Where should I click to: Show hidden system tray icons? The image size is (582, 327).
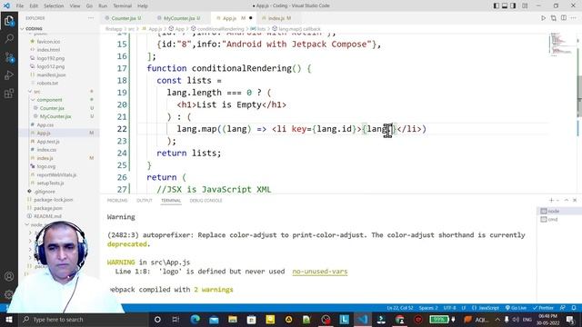point(497,319)
